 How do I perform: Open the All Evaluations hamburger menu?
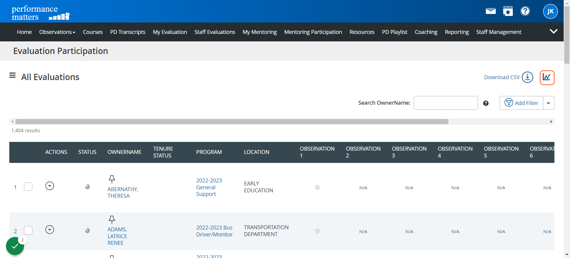(12, 75)
